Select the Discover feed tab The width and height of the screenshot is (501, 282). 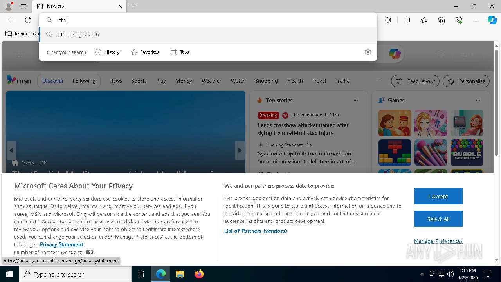53,81
